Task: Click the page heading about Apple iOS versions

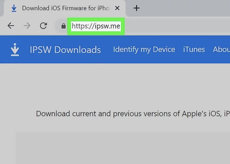Action: (x=133, y=114)
